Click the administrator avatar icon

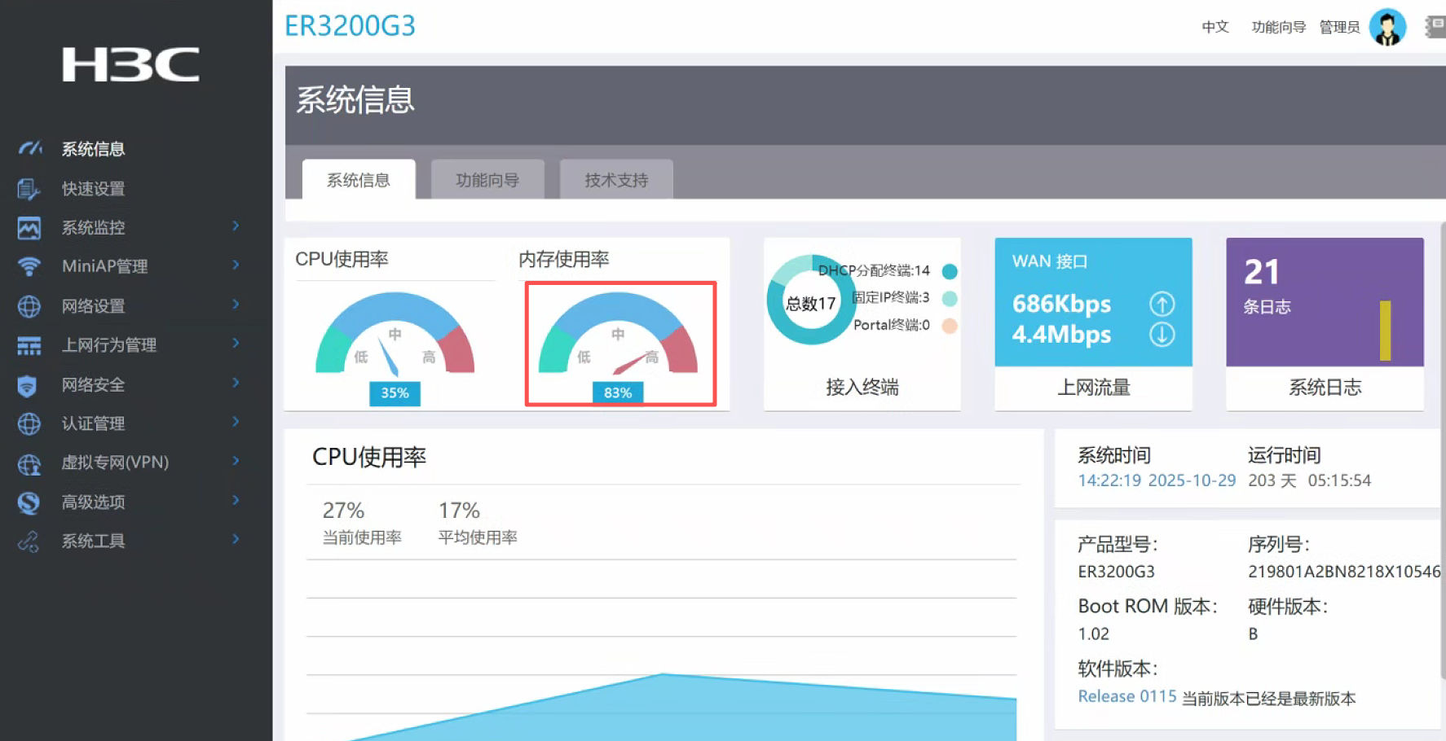[x=1386, y=28]
